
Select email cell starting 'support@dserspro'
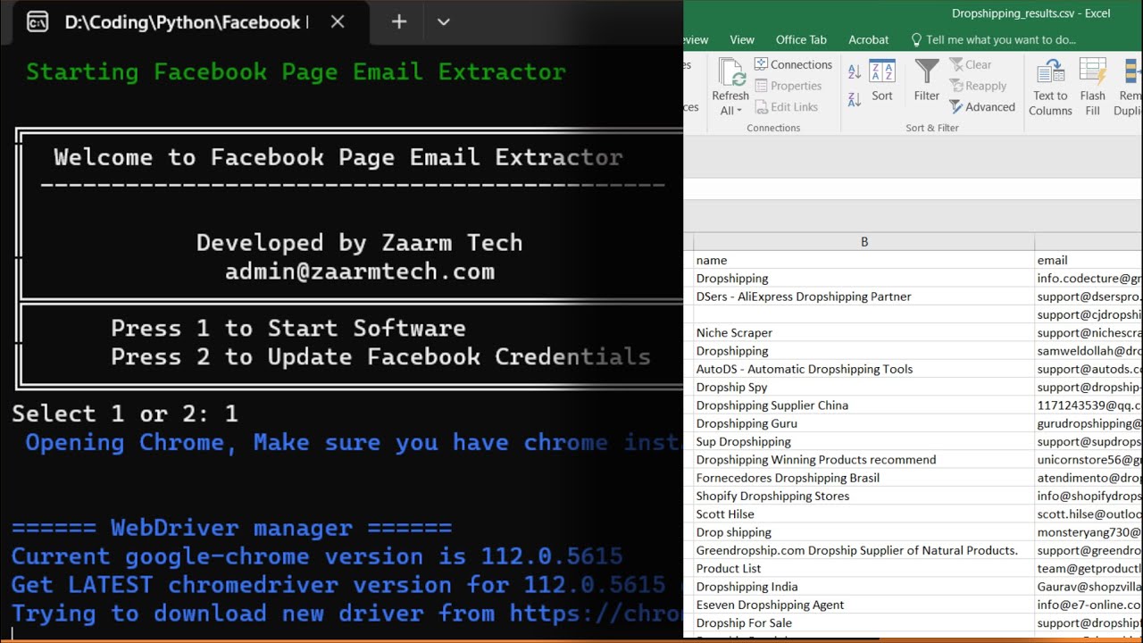click(1089, 296)
